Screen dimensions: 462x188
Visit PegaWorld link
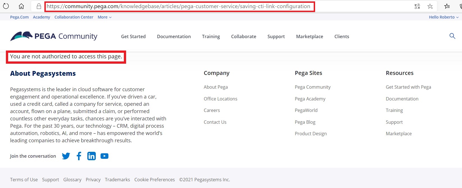pyautogui.click(x=306, y=110)
